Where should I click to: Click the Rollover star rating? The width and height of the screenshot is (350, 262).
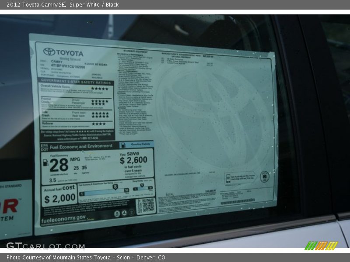(98, 124)
